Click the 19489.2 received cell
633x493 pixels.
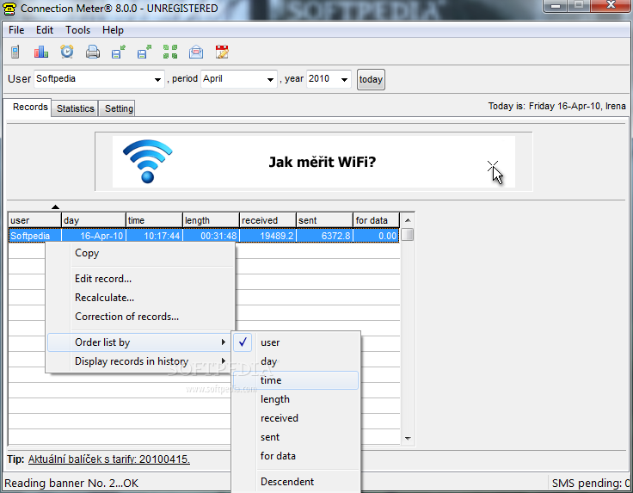point(267,236)
